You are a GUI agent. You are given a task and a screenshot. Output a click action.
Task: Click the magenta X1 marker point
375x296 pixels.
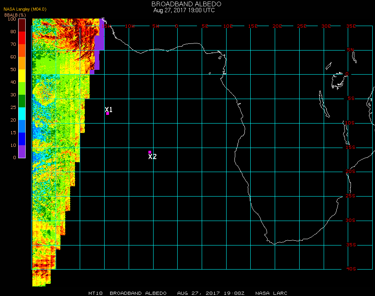click(x=107, y=114)
